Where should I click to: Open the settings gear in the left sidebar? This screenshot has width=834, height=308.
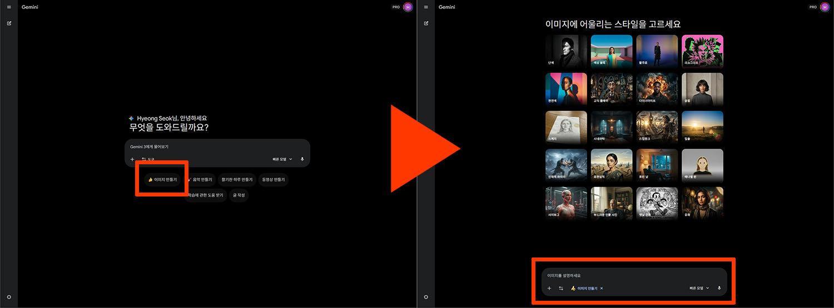tap(9, 297)
